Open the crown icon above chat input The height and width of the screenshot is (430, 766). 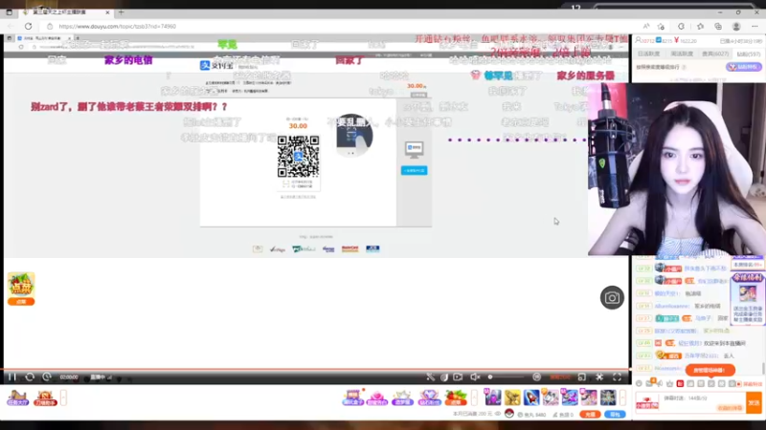pos(669,384)
